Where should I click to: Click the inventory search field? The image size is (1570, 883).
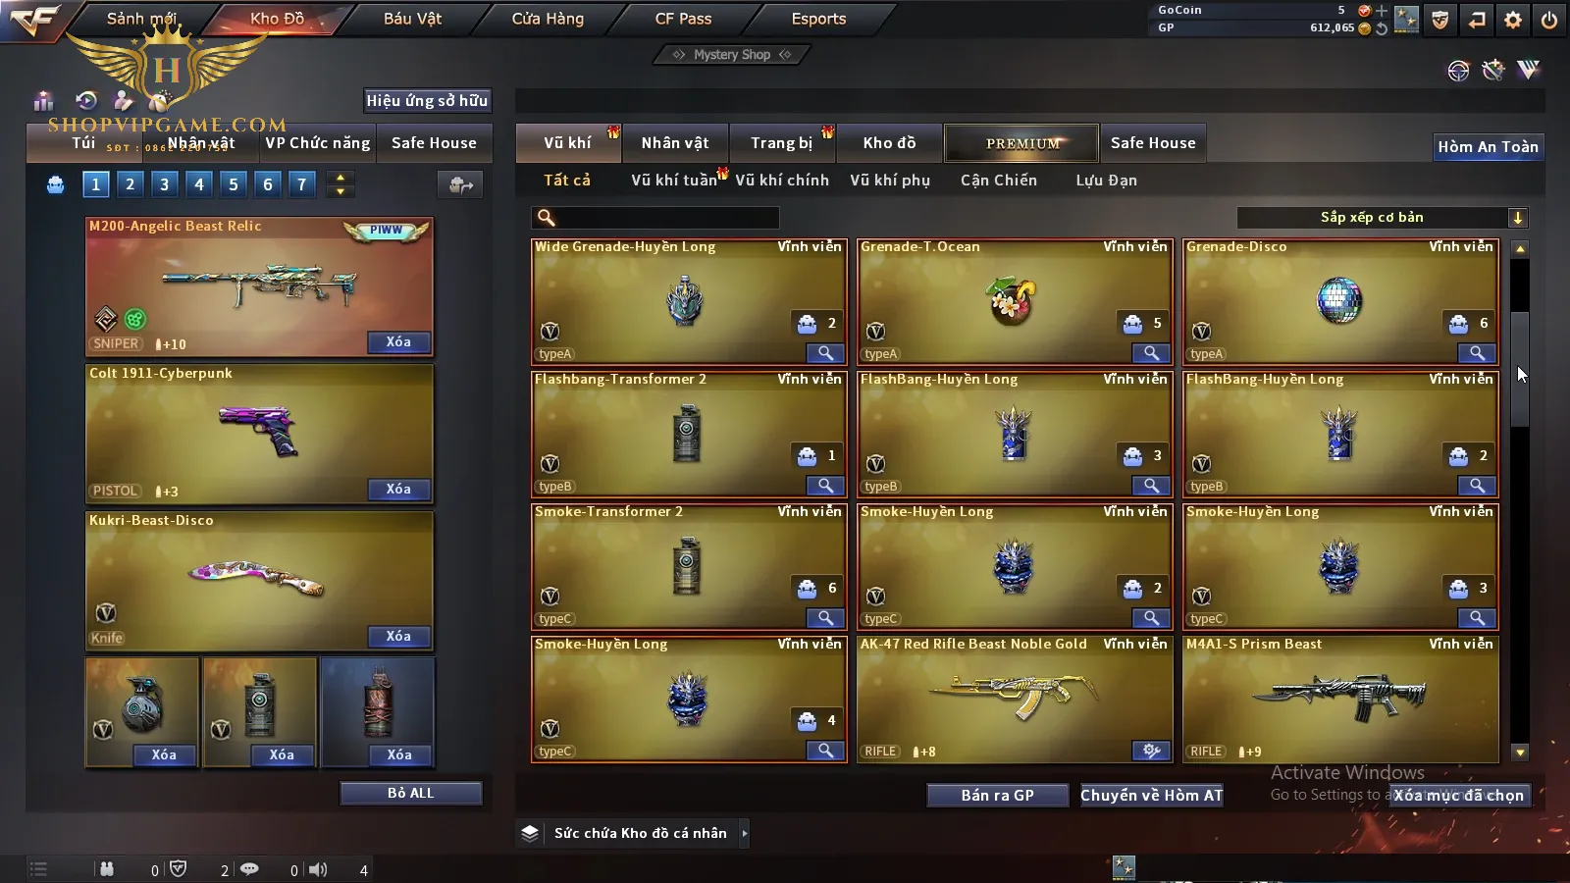click(655, 218)
